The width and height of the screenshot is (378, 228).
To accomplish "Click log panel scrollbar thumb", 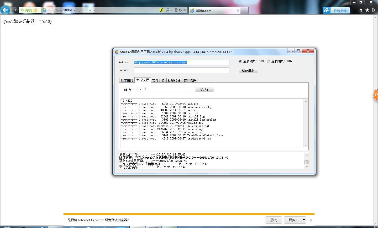I will click(306, 162).
